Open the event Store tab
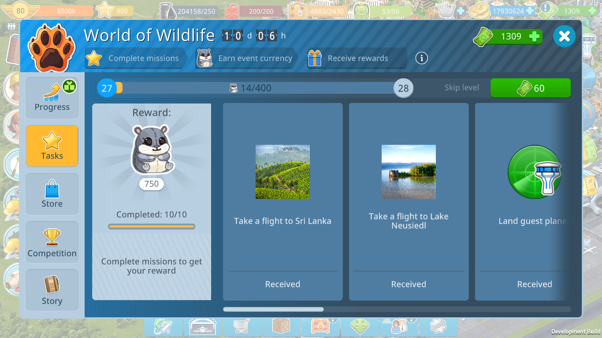The height and width of the screenshot is (338, 602). point(52,194)
